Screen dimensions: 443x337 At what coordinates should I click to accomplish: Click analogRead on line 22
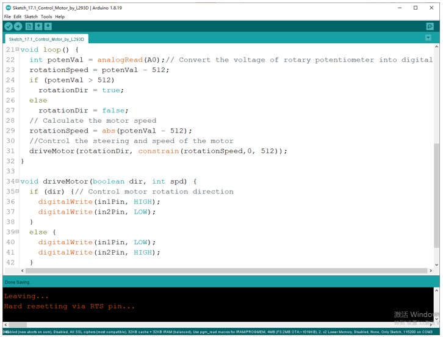[120, 60]
